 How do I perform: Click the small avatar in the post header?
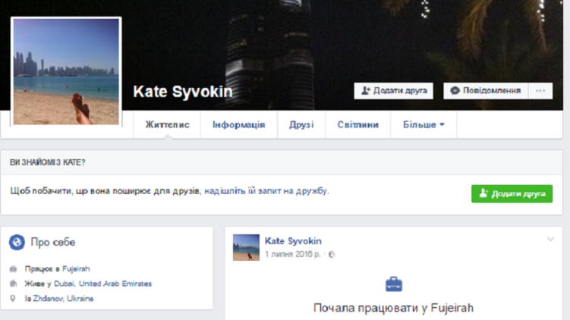point(246,247)
